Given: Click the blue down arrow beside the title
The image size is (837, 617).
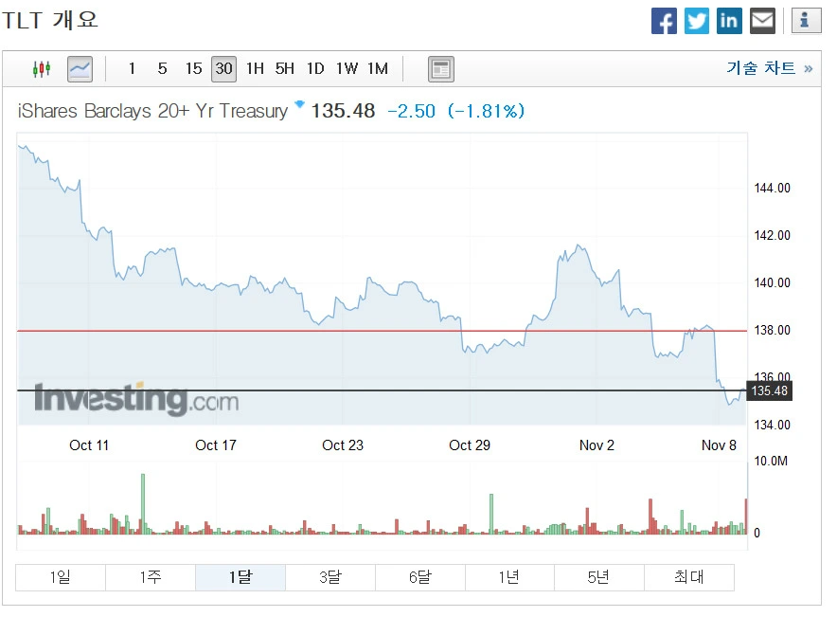Looking at the screenshot, I should coord(299,103).
